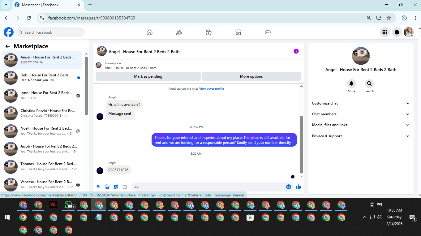Click More options button

pyautogui.click(x=251, y=76)
